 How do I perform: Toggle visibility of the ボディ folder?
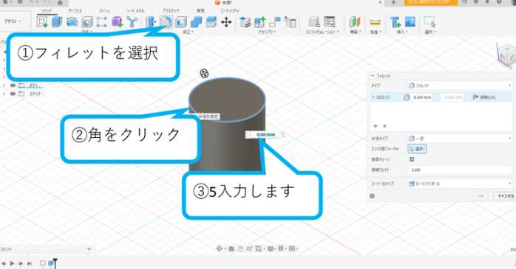tap(13, 85)
